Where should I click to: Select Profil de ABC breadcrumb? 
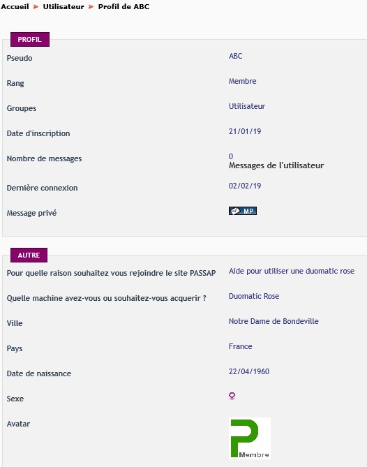pos(123,6)
